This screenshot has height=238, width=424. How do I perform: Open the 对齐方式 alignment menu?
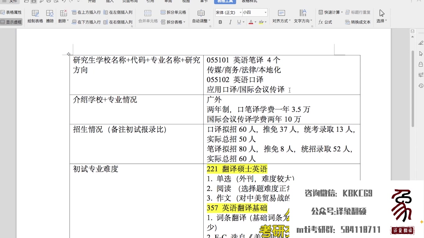pos(282,17)
